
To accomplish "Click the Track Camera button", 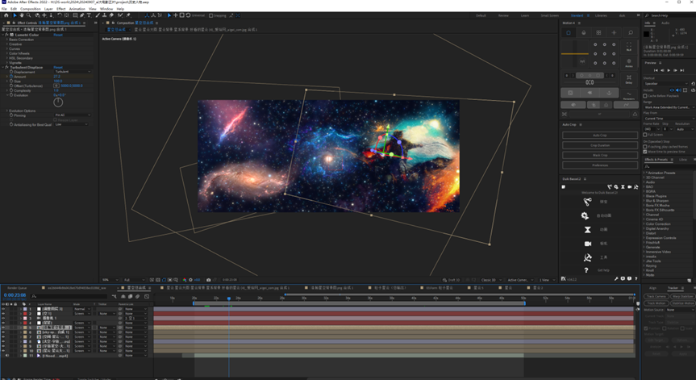I will coord(656,296).
